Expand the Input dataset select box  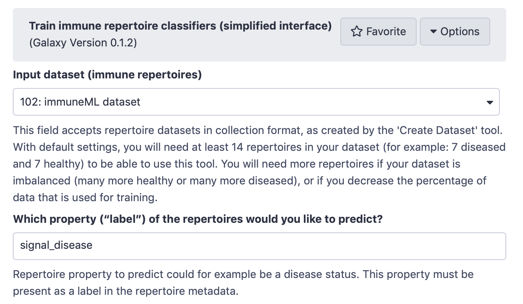click(x=256, y=102)
